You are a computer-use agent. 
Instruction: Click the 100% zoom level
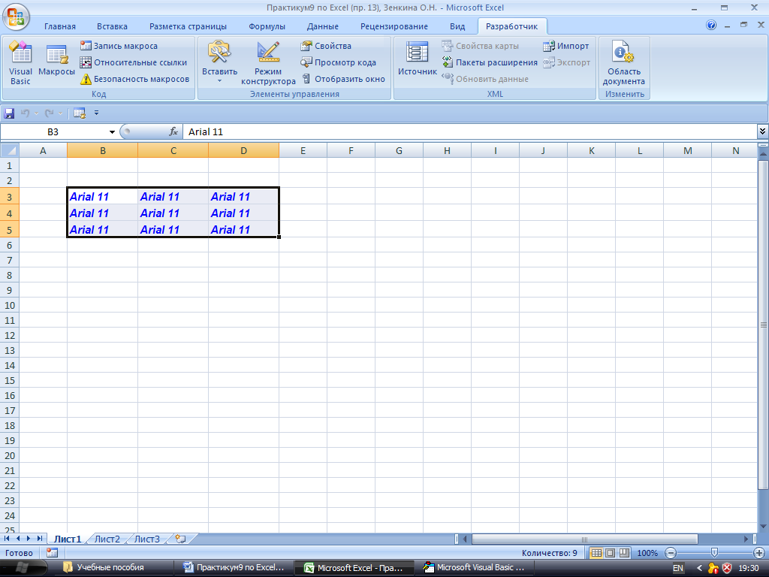(x=647, y=553)
